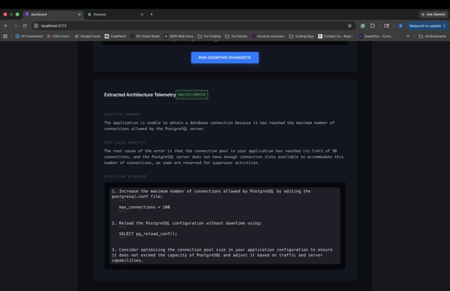Click the macOS yellow minimize window button
450x291 pixels.
(11, 14)
